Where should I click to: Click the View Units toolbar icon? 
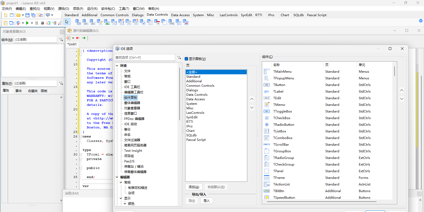[x=5, y=23]
